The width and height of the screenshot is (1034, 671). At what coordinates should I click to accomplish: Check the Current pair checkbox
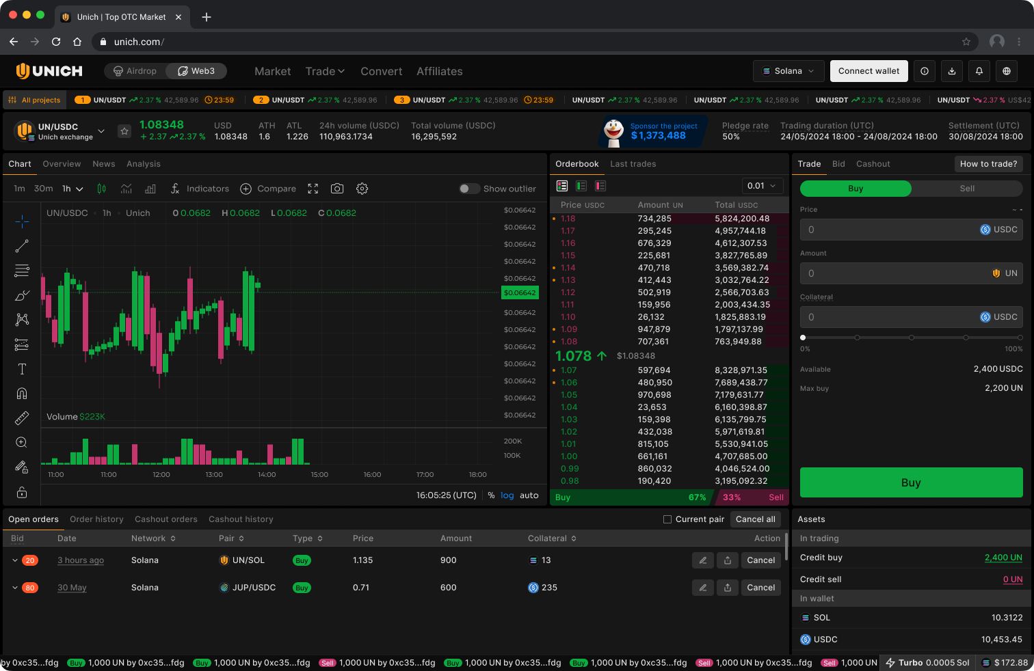667,519
